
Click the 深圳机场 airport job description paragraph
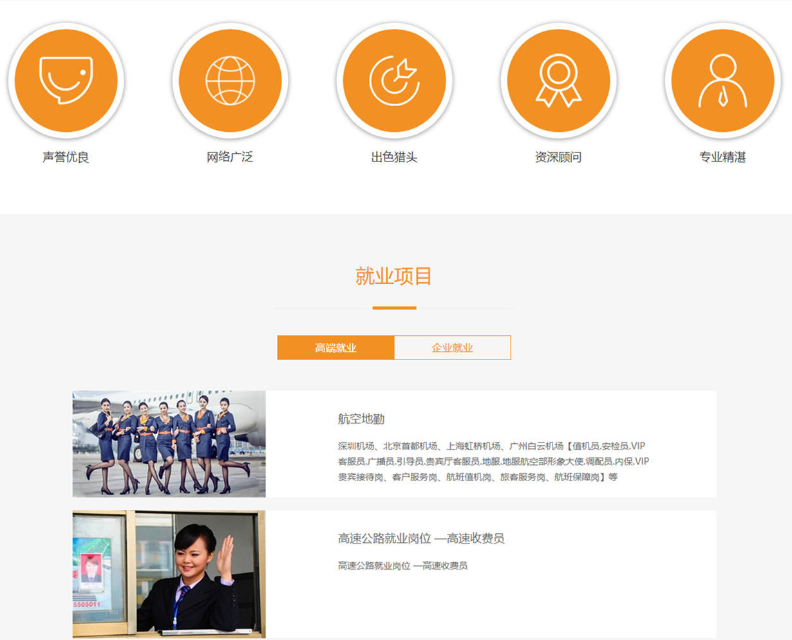493,461
